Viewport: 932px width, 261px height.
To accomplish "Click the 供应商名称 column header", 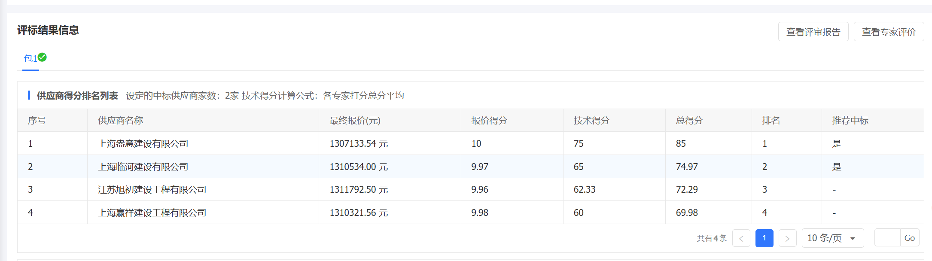I will click(120, 121).
